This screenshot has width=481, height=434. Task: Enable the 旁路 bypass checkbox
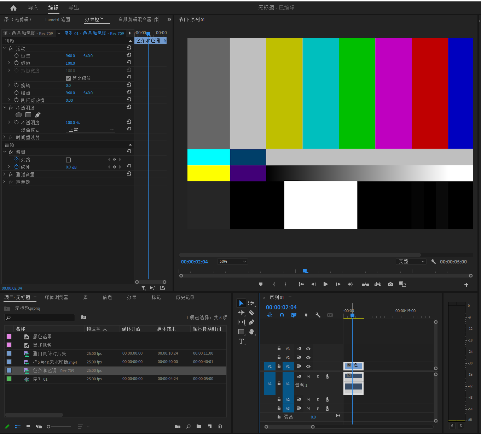68,160
